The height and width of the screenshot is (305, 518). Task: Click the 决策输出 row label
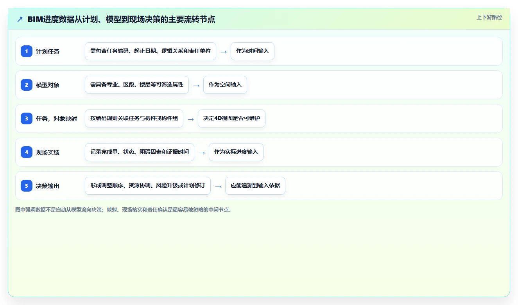point(48,186)
